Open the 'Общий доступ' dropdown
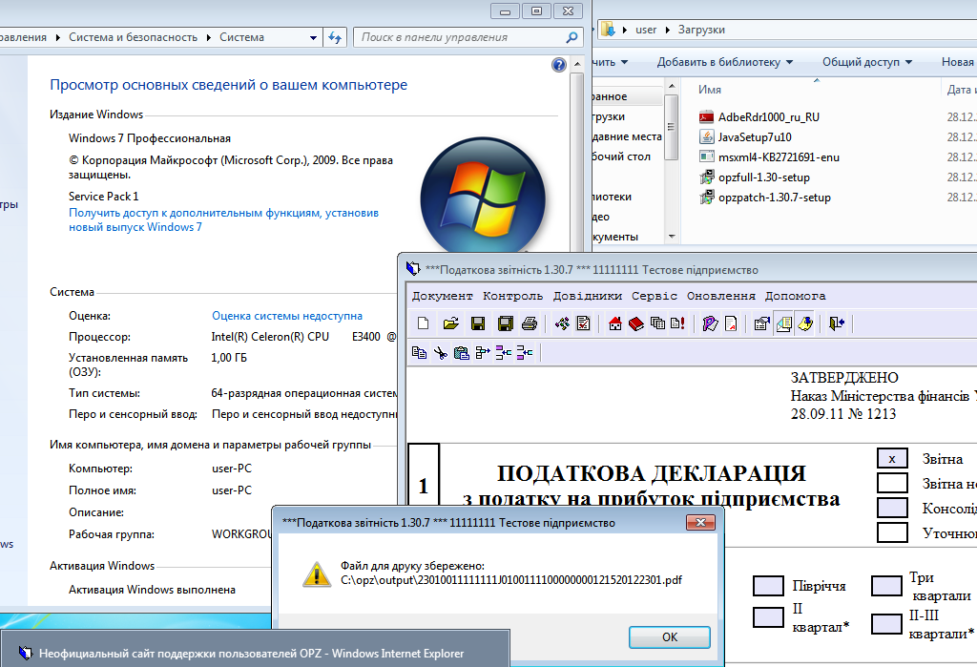 point(867,62)
